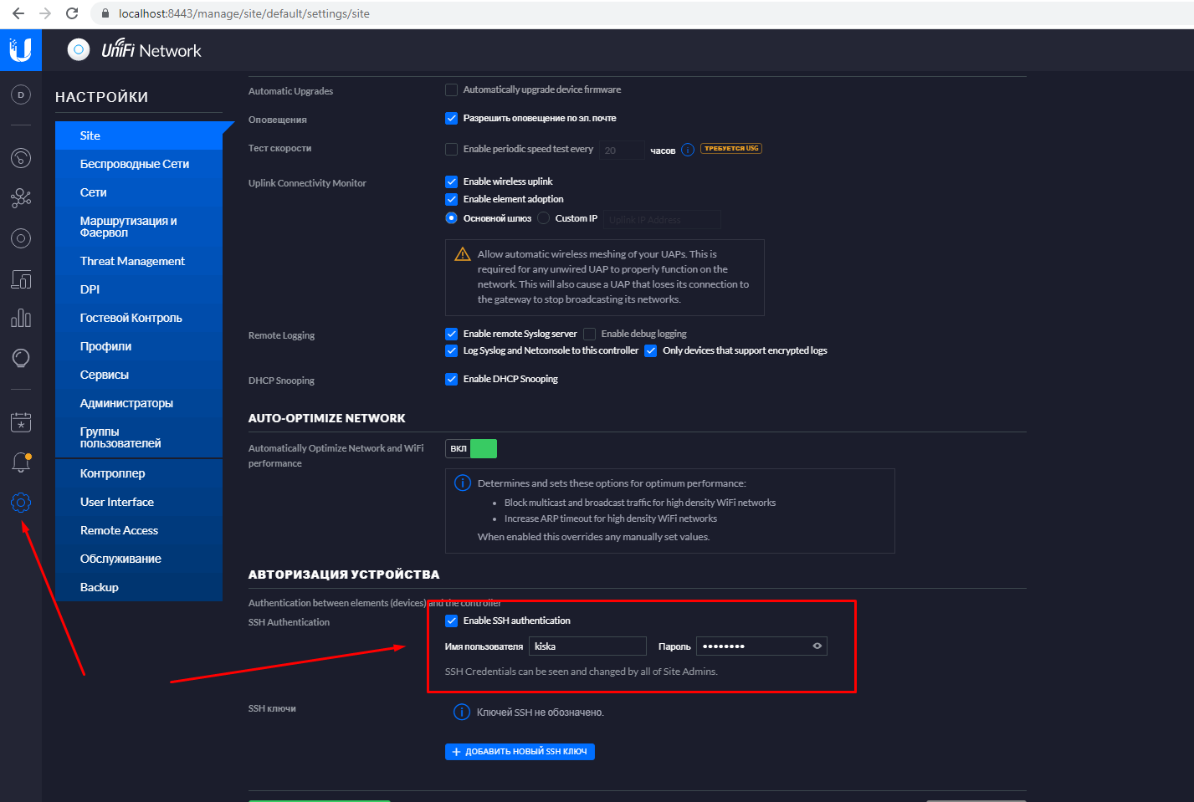
Task: Open Гостевой Контроль settings
Action: pyautogui.click(x=139, y=318)
